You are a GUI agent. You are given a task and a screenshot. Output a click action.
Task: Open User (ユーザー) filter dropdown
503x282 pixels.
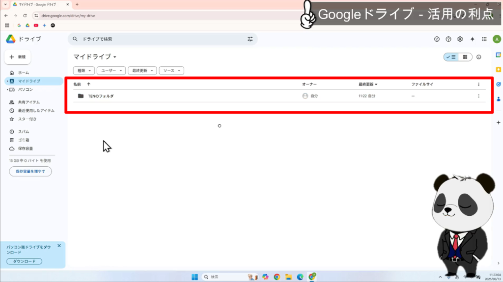(112, 71)
